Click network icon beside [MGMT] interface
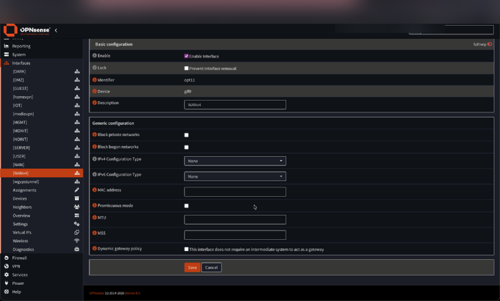Image resolution: width=500 pixels, height=301 pixels. coord(77,122)
